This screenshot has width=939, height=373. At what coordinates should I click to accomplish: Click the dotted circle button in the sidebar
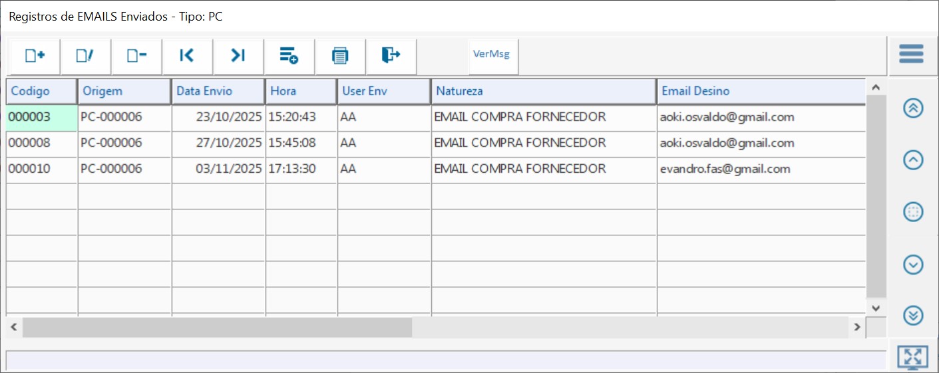[x=913, y=212]
